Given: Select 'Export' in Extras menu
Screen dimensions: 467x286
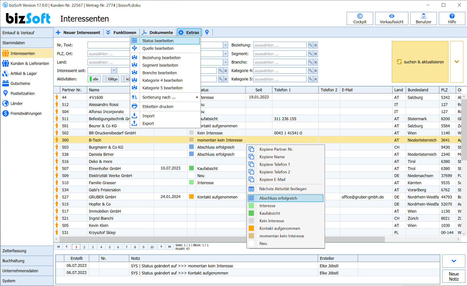Looking at the screenshot, I should 166,124.
